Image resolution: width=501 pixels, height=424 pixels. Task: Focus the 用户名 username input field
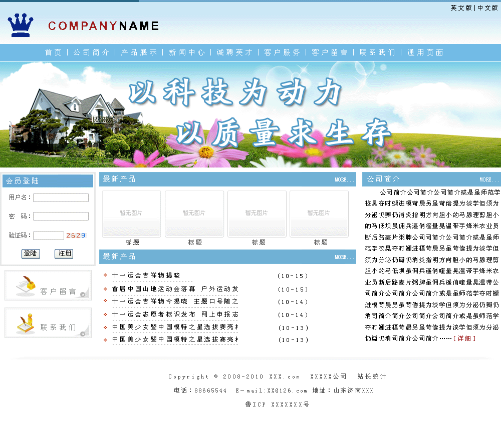pyautogui.click(x=61, y=198)
